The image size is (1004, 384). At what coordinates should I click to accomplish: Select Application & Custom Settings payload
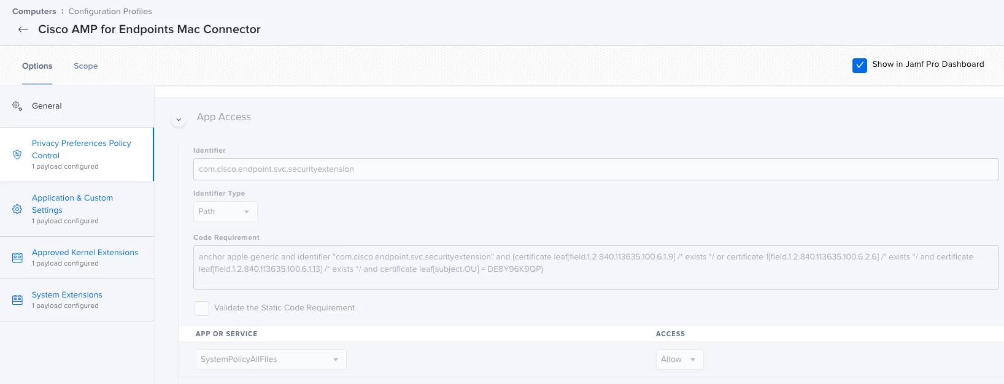pos(77,209)
